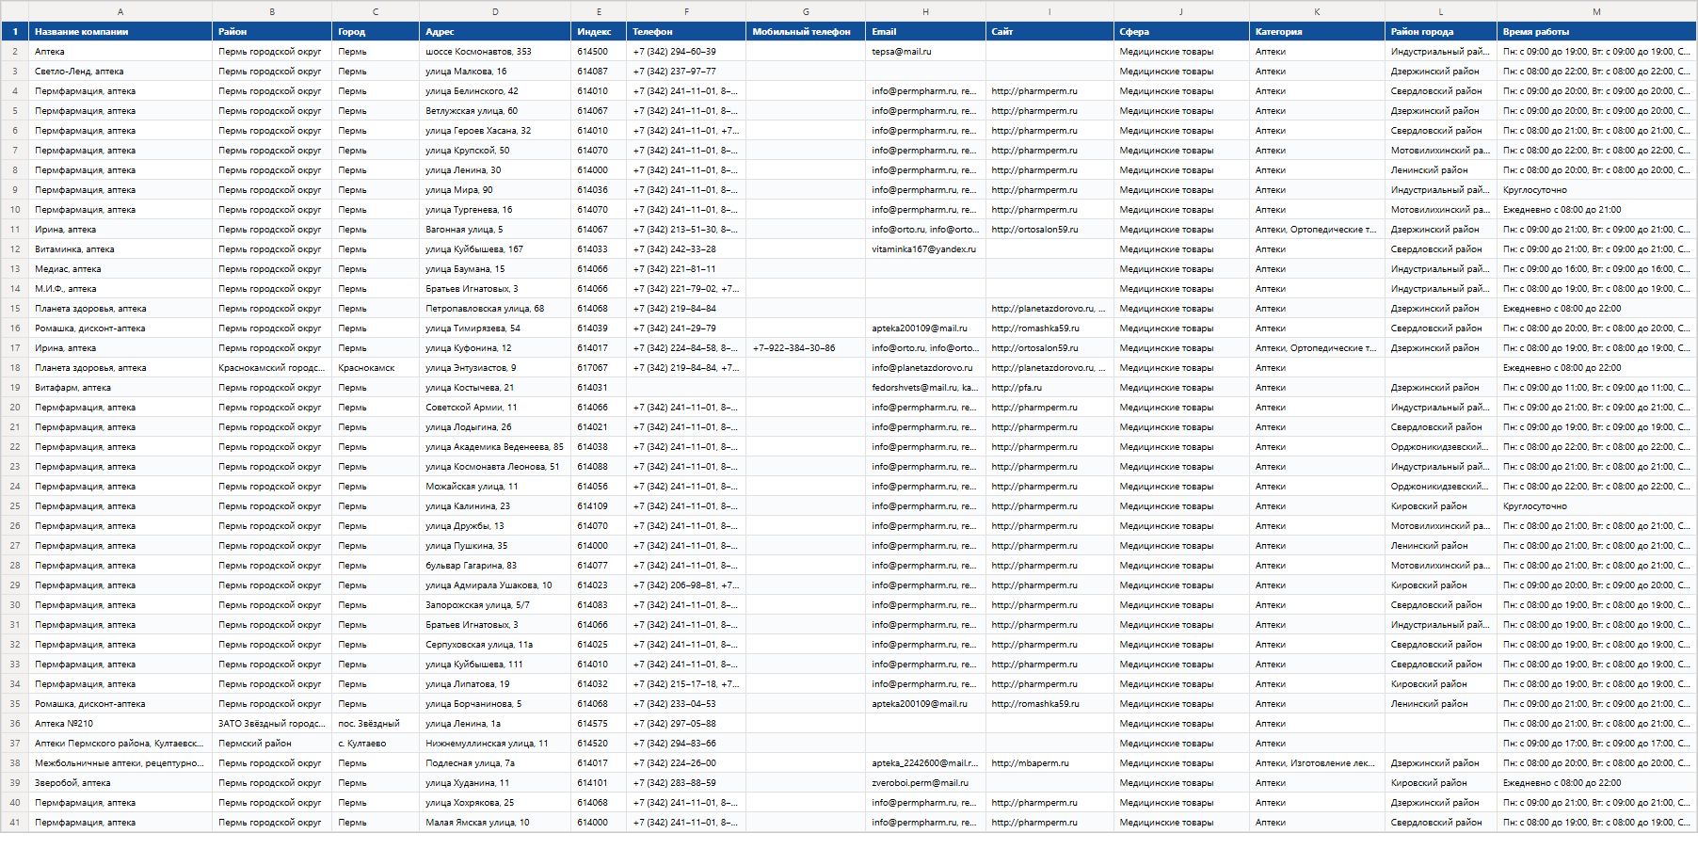Select address 'Малая Ямская улица, 10'
The height and width of the screenshot is (849, 1698).
[495, 823]
